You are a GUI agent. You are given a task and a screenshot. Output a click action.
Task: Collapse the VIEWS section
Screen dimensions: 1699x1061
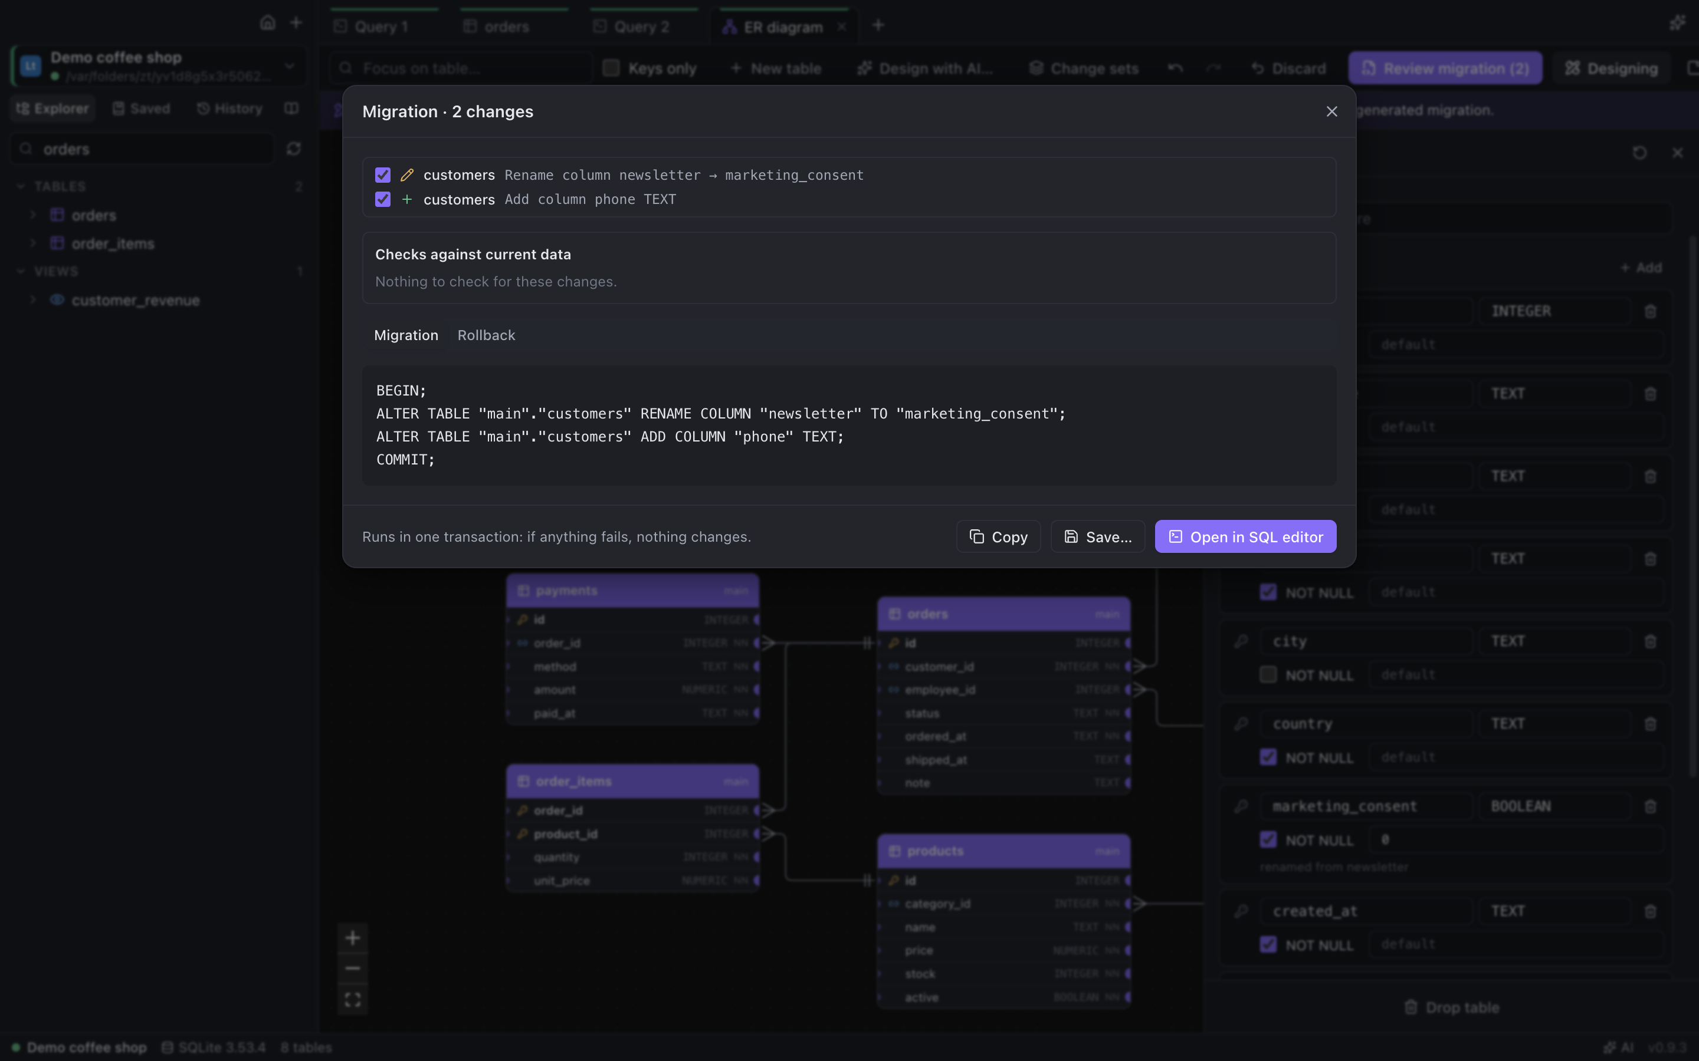(21, 271)
